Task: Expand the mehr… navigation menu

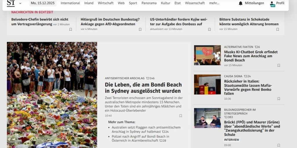Action: 214,3
